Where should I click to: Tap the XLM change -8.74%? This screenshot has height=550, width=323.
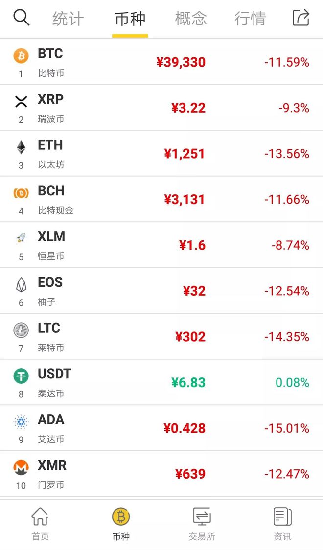point(290,245)
